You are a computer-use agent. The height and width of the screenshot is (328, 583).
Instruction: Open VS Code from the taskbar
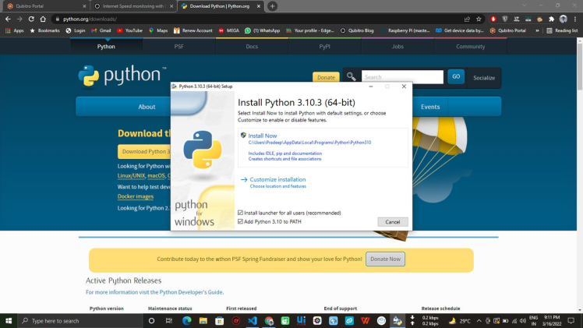click(253, 320)
